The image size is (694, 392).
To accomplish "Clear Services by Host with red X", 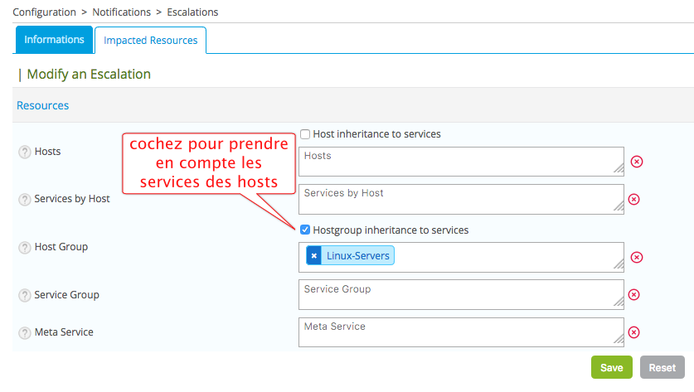I will coord(633,199).
